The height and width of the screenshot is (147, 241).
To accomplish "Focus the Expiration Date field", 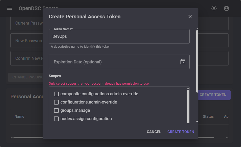I will click(x=114, y=62).
